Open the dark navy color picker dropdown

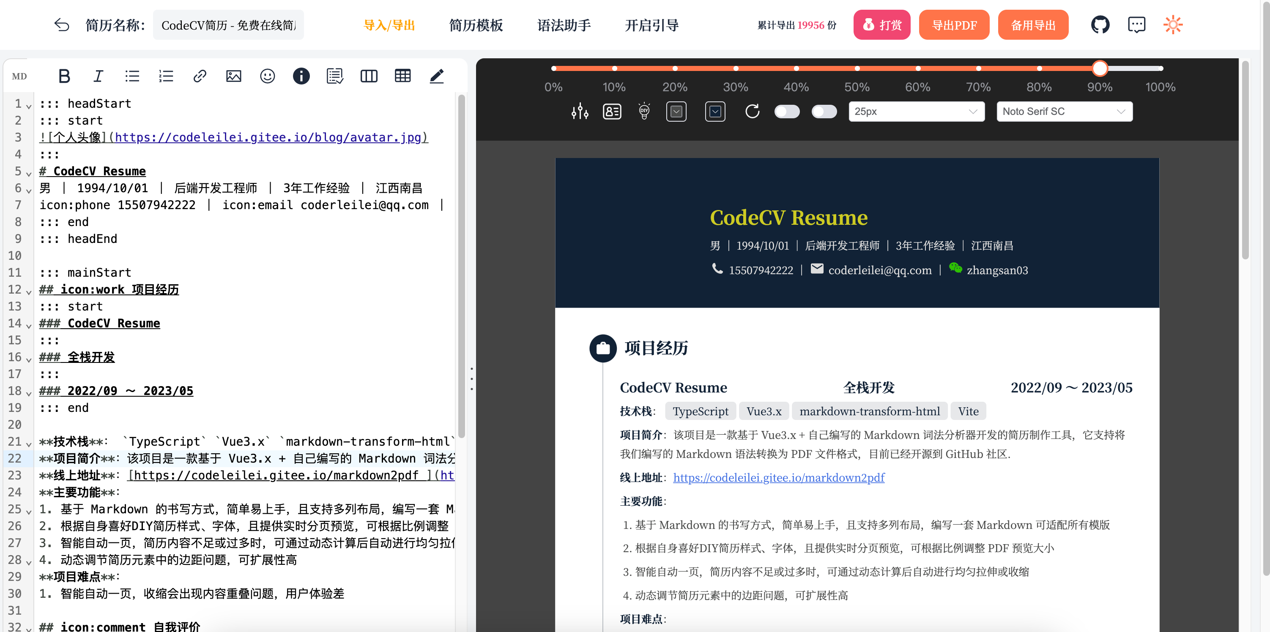click(715, 112)
